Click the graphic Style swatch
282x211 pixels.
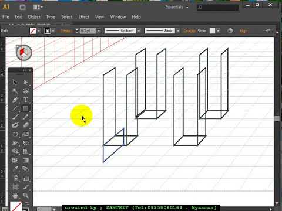[x=212, y=30]
